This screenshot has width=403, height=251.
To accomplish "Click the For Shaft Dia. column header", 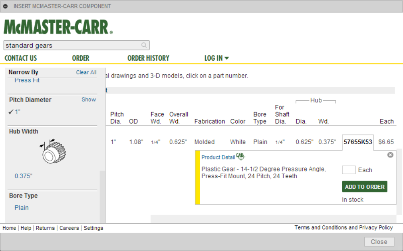I will pyautogui.click(x=282, y=114).
